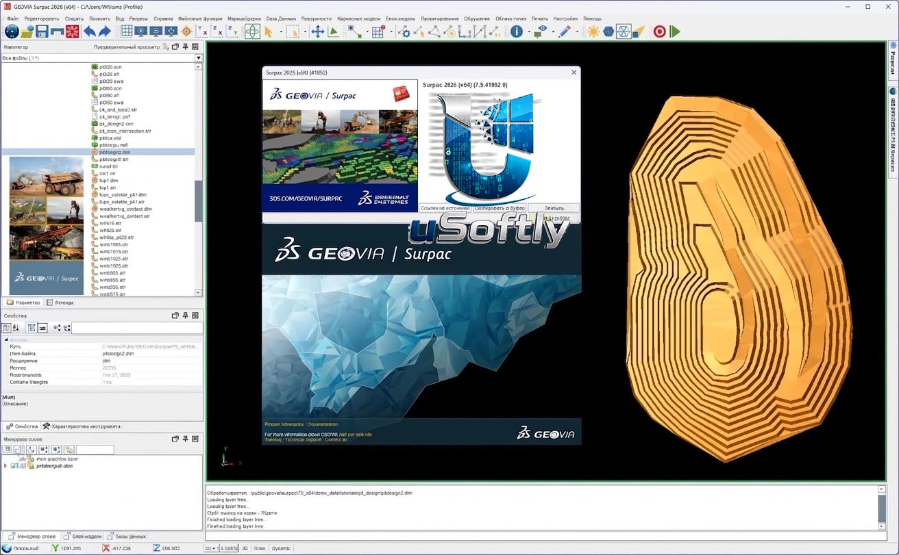Click the 3DS.COM/GEOVIA/SURPAC link
The width and height of the screenshot is (899, 555).
297,199
